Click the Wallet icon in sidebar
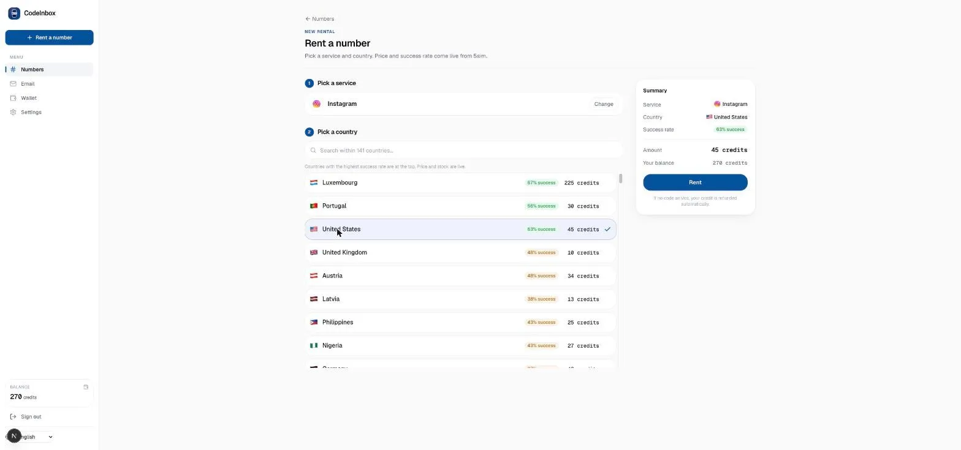 point(13,98)
